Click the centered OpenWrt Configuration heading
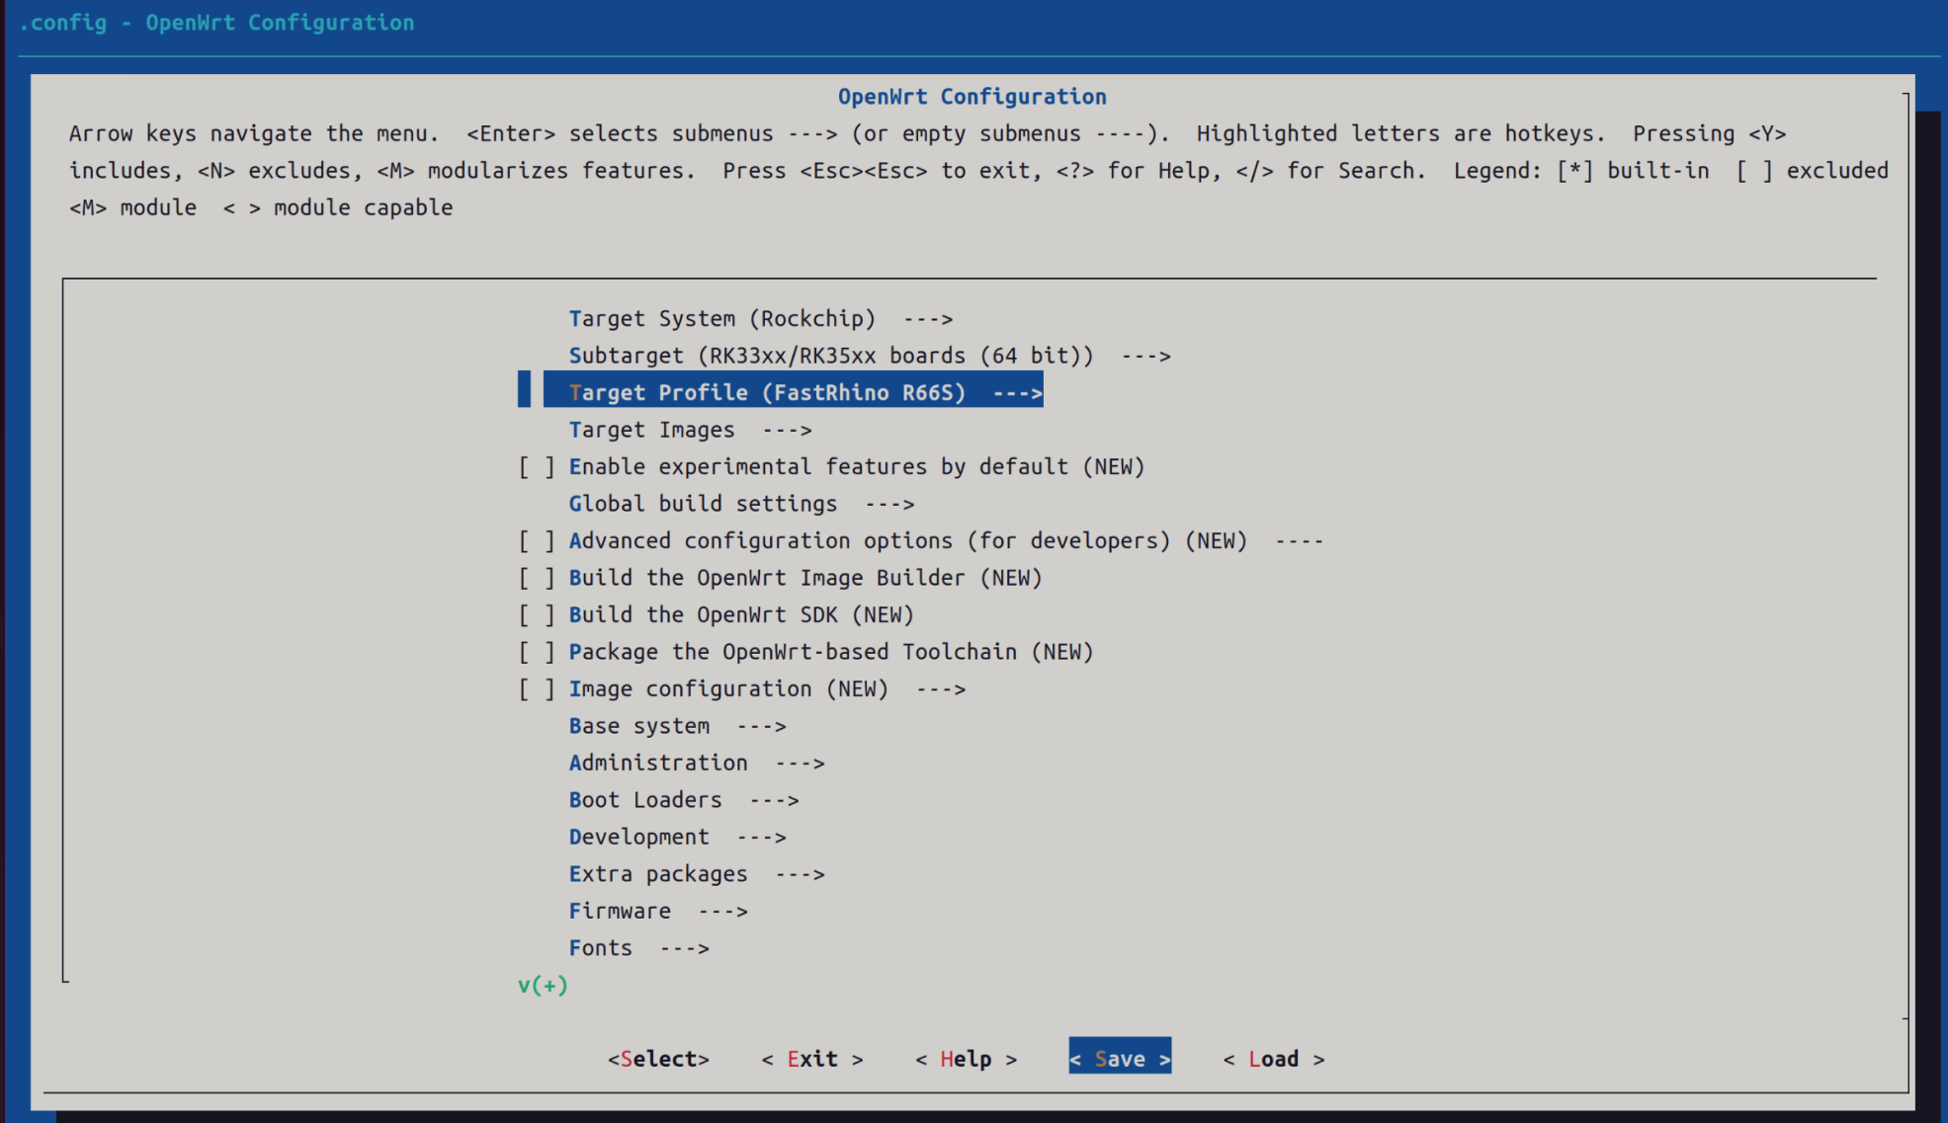The width and height of the screenshot is (1948, 1123). click(x=973, y=97)
